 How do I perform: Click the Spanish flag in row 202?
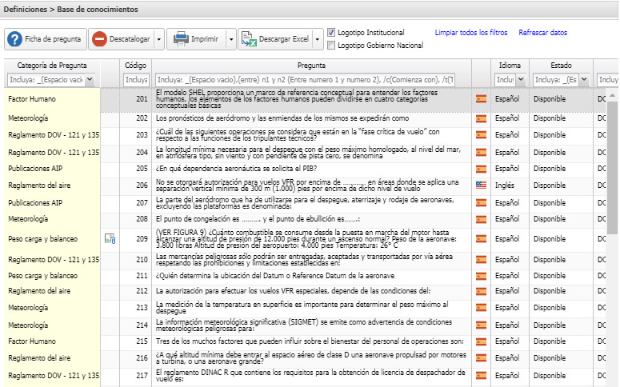[x=481, y=118]
